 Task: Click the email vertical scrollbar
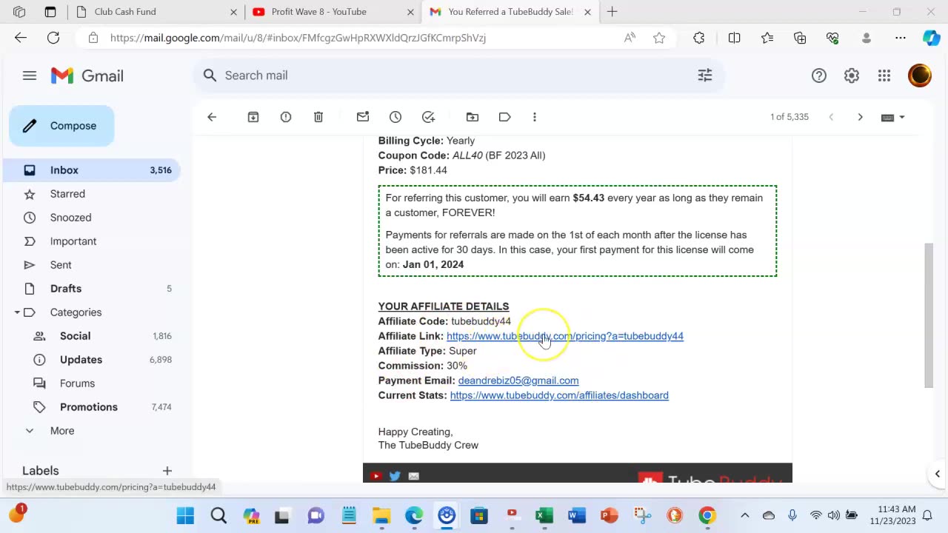(x=929, y=315)
